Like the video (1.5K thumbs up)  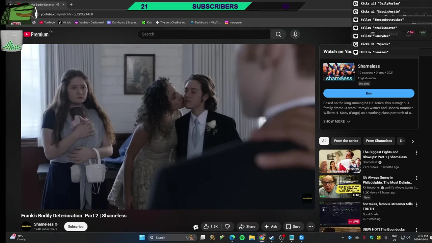tap(210, 226)
